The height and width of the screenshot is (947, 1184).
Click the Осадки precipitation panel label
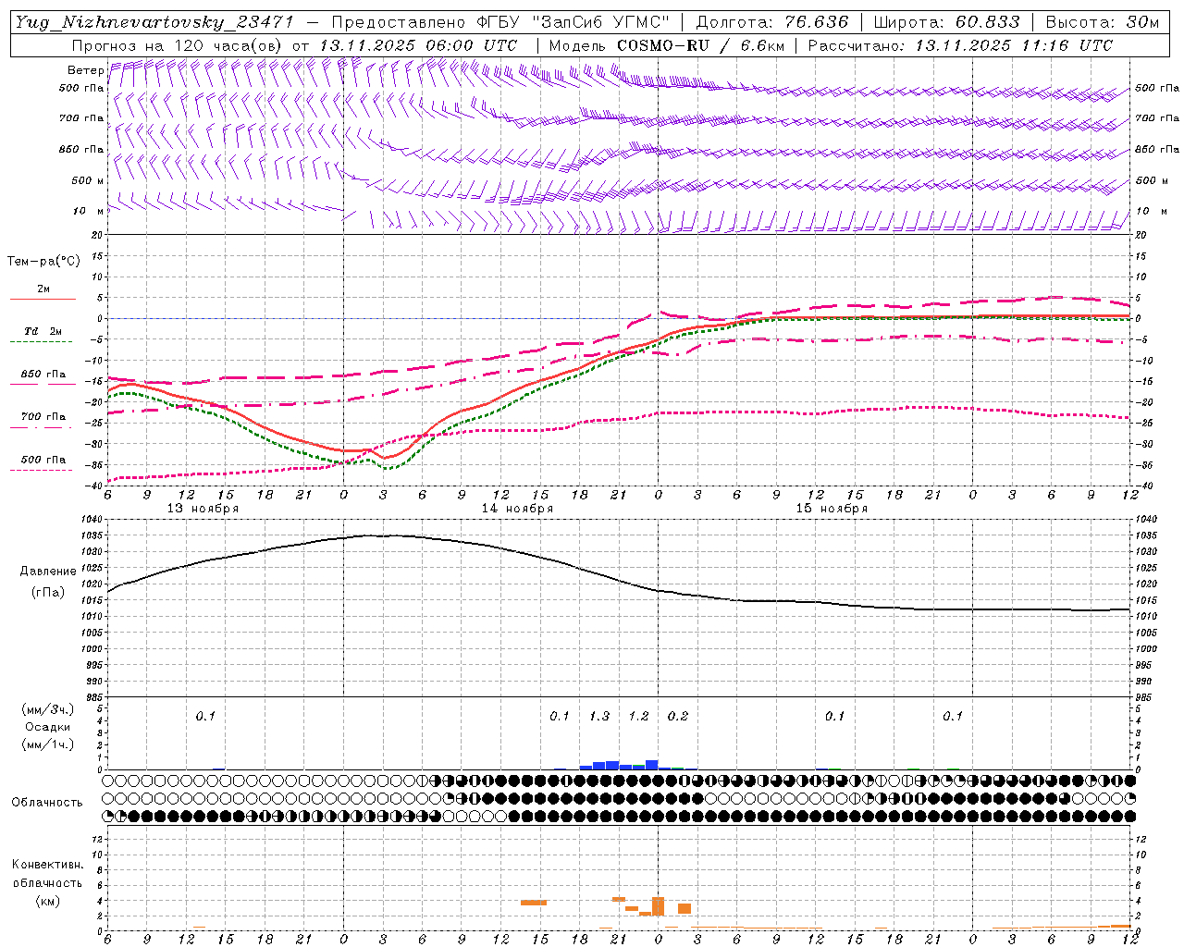(x=47, y=727)
